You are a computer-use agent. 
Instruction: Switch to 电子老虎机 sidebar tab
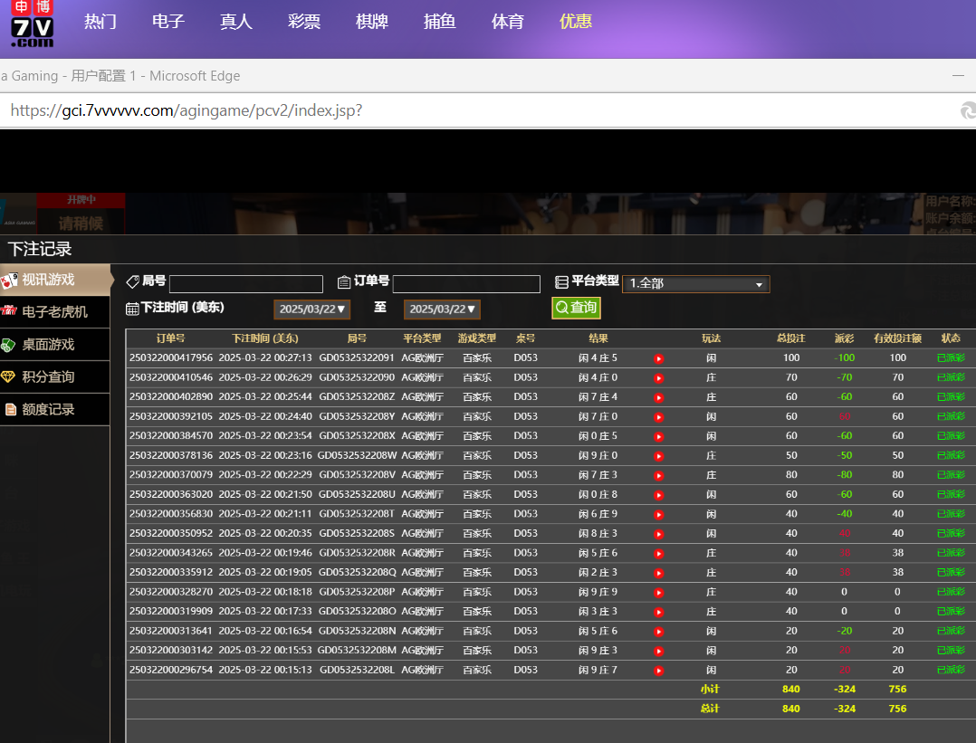(x=54, y=312)
